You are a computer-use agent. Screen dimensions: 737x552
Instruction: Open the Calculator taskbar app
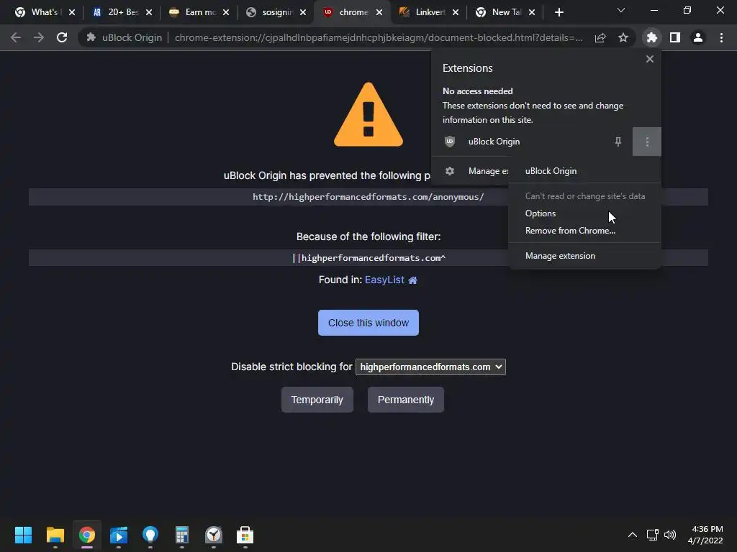(x=182, y=535)
